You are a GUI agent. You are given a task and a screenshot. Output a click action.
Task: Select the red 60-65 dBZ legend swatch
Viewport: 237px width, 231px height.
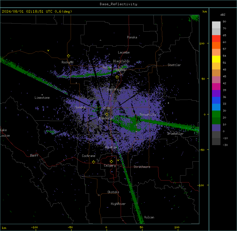pyautogui.click(x=216, y=39)
